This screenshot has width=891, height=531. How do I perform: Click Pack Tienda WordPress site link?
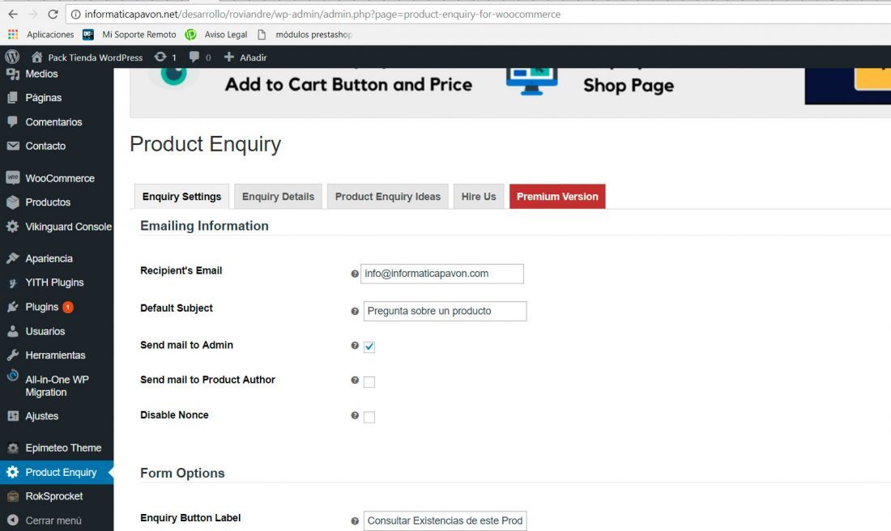point(96,57)
